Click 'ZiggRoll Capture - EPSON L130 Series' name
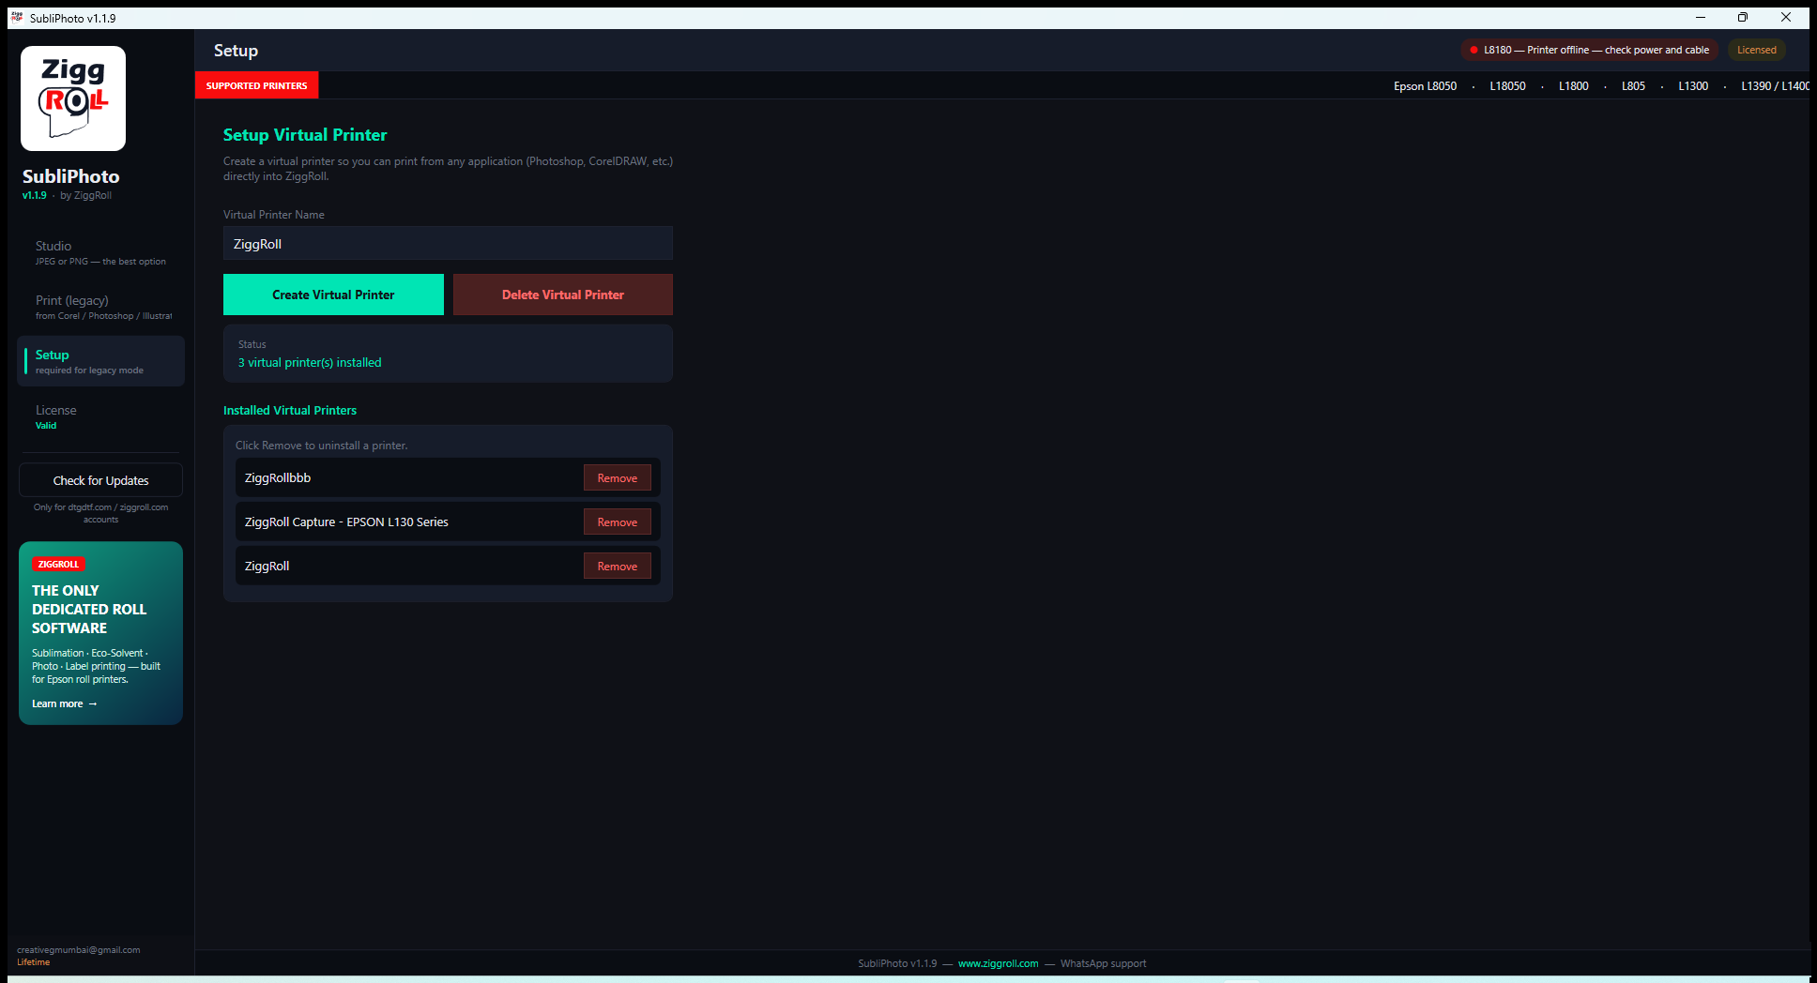This screenshot has height=983, width=1817. 346,522
